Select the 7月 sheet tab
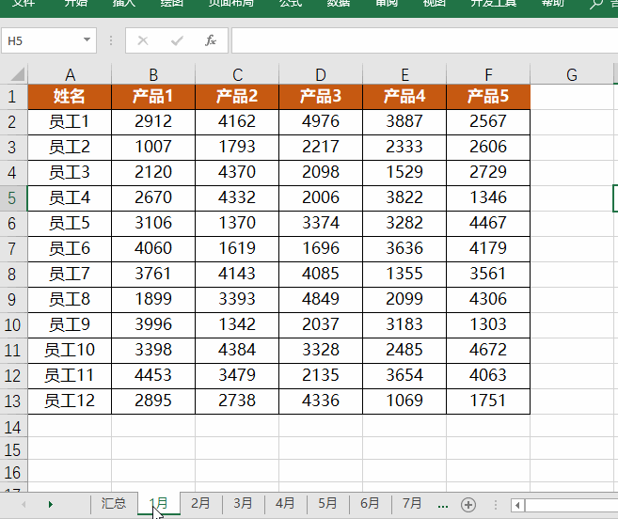 click(412, 504)
